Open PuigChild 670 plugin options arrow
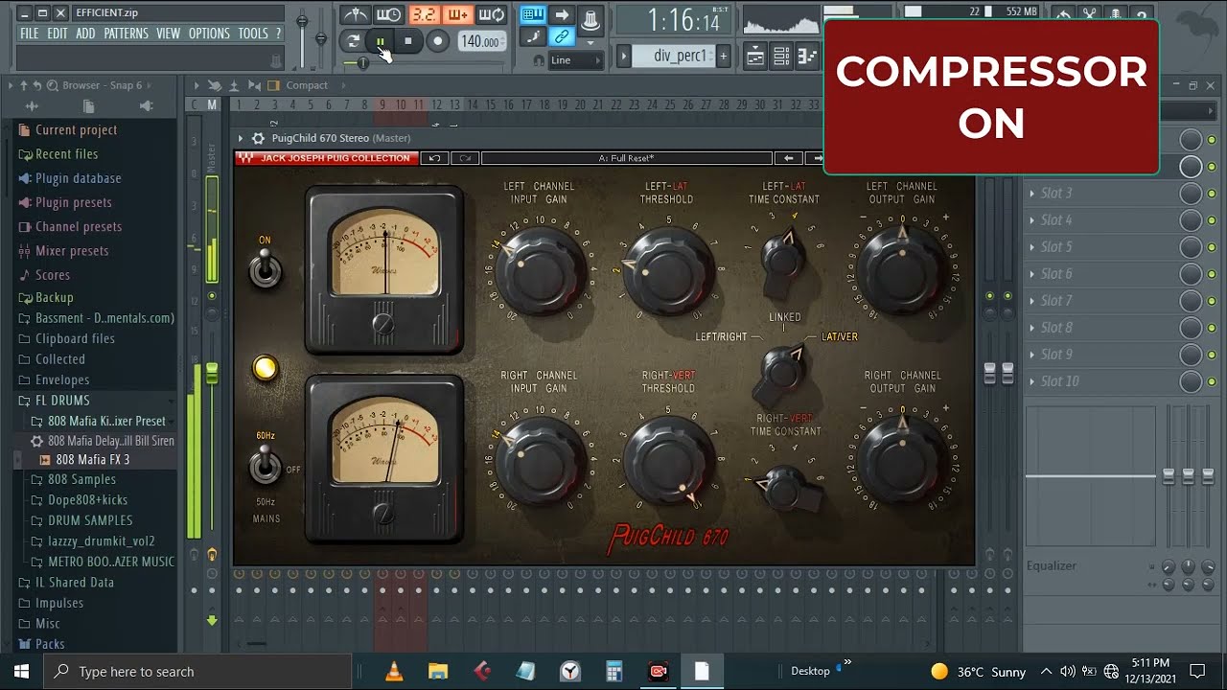The width and height of the screenshot is (1227, 690). tap(241, 138)
